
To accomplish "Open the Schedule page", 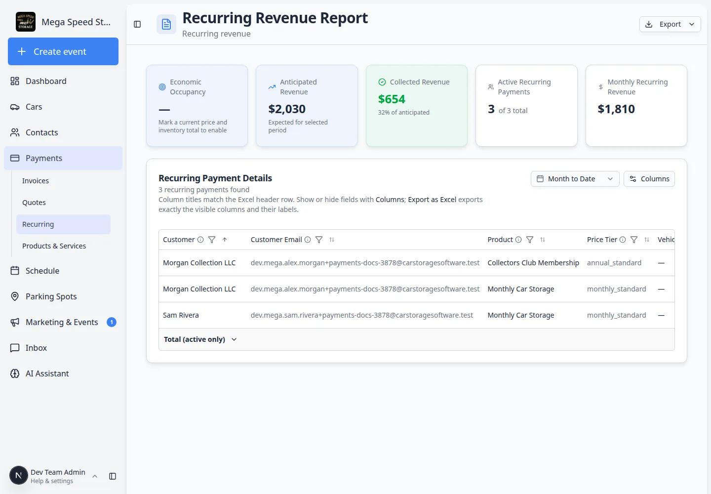I will pyautogui.click(x=63, y=271).
